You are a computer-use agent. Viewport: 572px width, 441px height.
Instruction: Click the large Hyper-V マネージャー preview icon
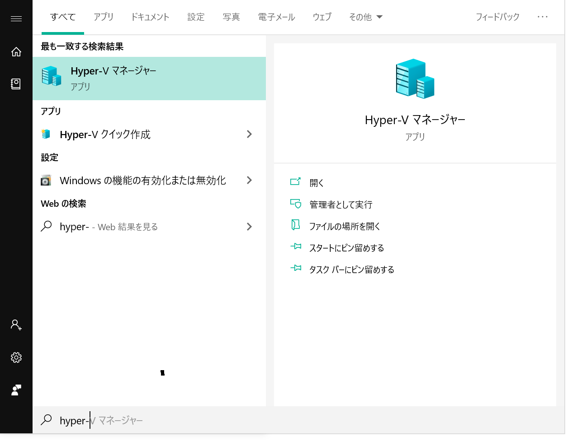click(x=415, y=79)
